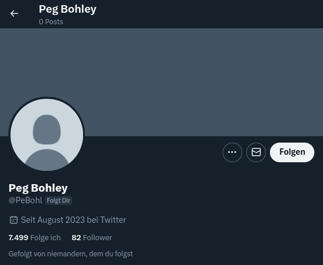This screenshot has width=323, height=265.
Task: Click the Folgt Dir badge
Action: pyautogui.click(x=58, y=200)
